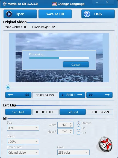Increase Width with the up stepper arrow

click(x=71, y=124)
